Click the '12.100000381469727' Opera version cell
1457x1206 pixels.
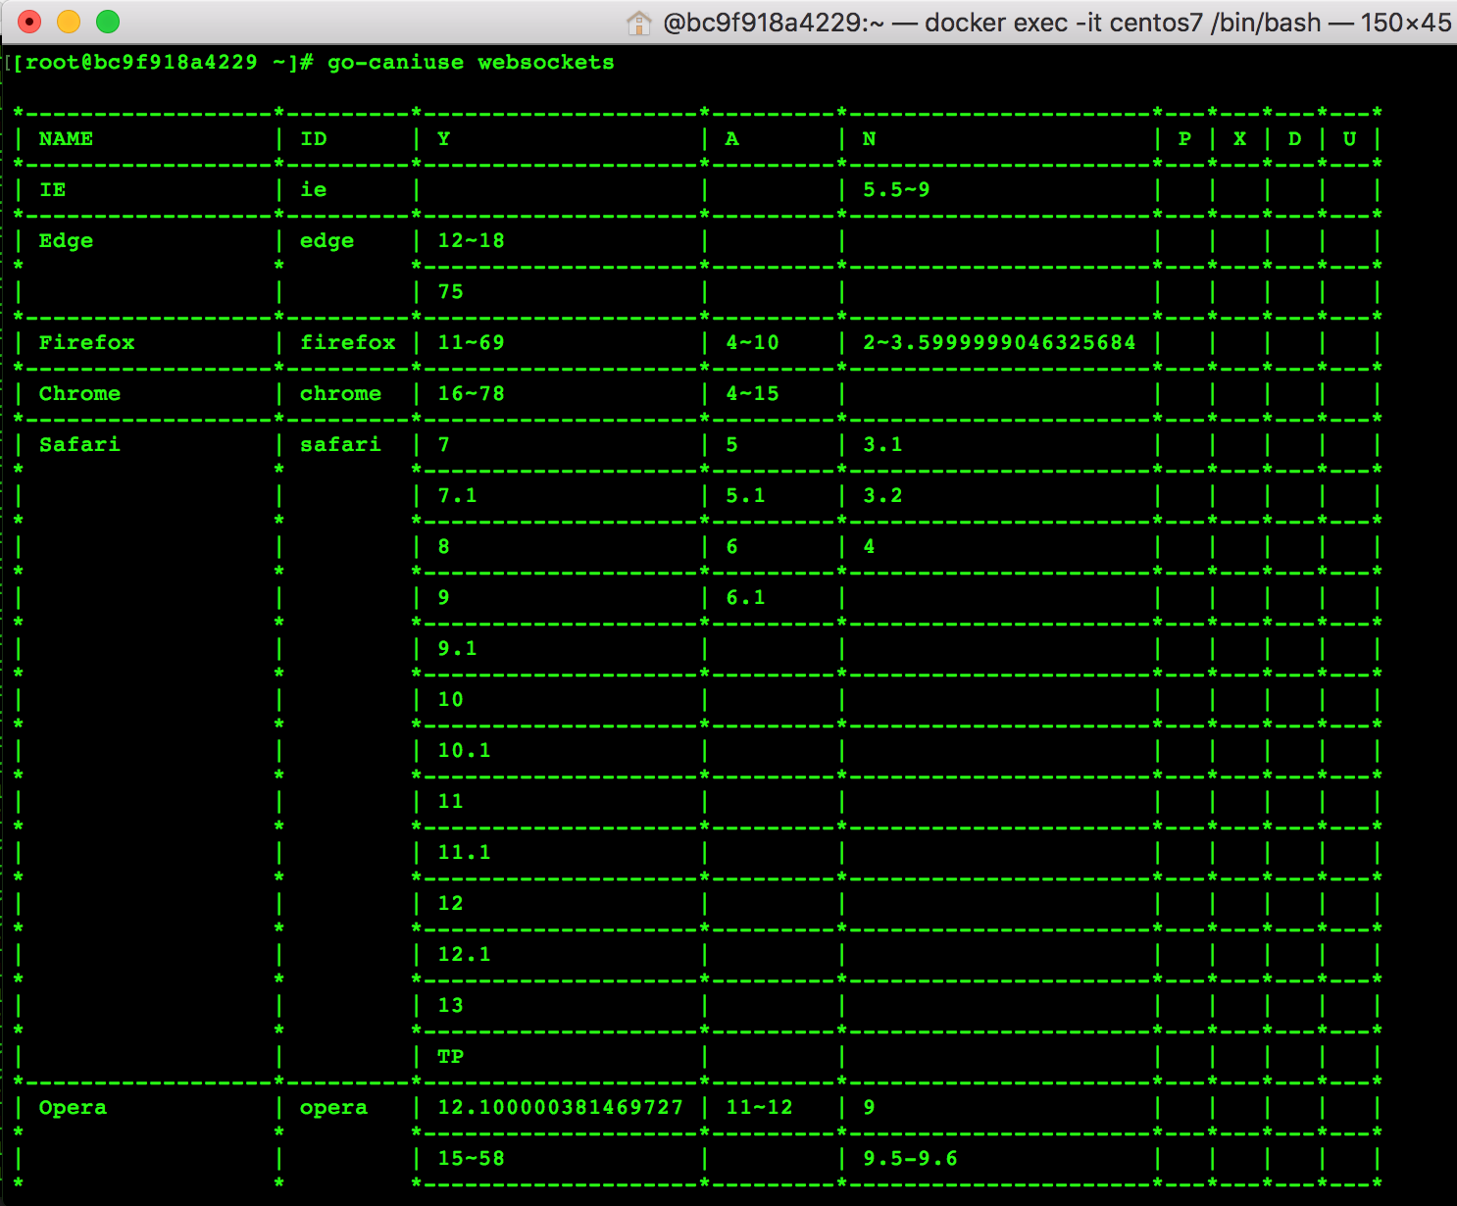tap(560, 1107)
